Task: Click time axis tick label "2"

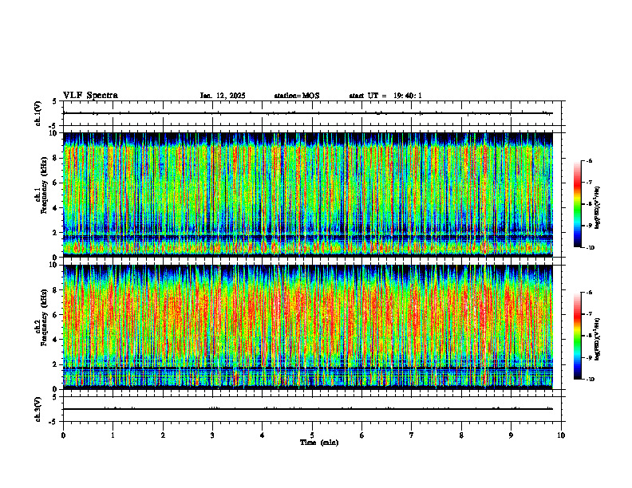Action: [x=163, y=435]
